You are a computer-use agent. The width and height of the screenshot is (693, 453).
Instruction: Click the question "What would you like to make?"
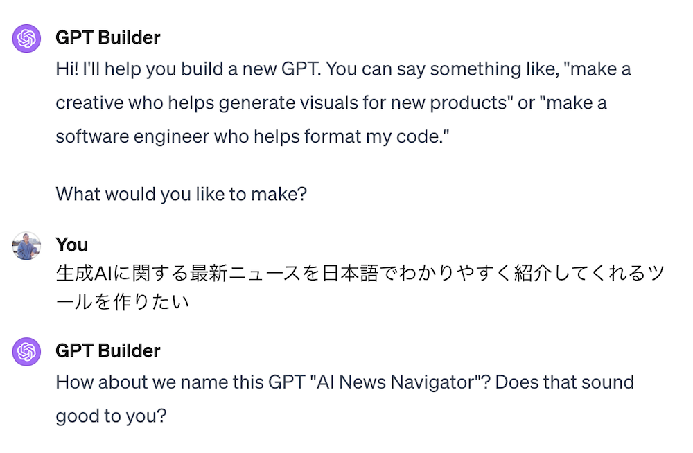pyautogui.click(x=181, y=195)
